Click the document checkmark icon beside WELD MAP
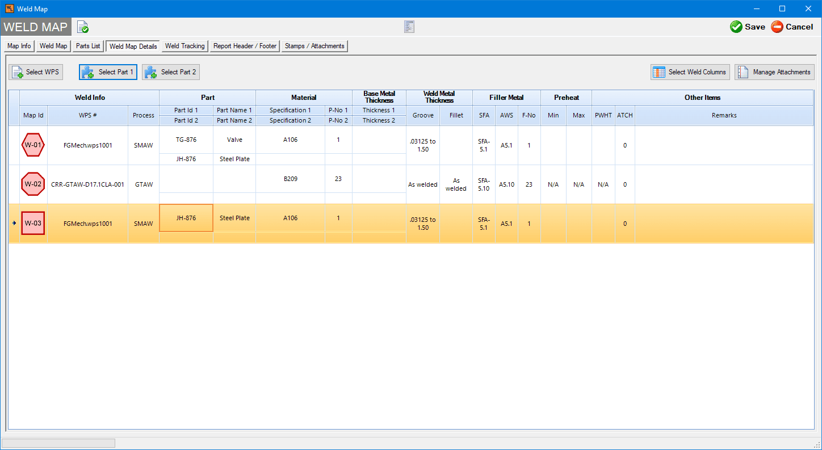 83,27
